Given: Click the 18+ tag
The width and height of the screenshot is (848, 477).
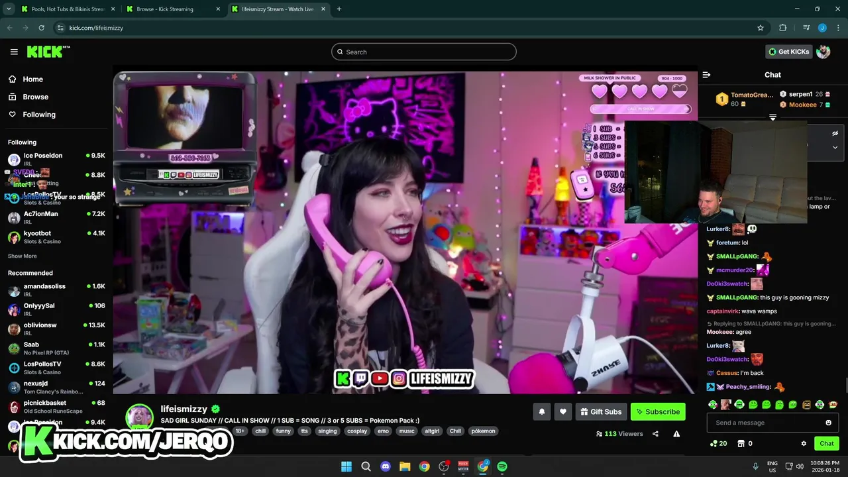Looking at the screenshot, I should coord(240,431).
